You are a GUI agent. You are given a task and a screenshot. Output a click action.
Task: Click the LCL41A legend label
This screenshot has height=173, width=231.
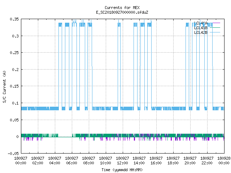pyautogui.click(x=201, y=23)
